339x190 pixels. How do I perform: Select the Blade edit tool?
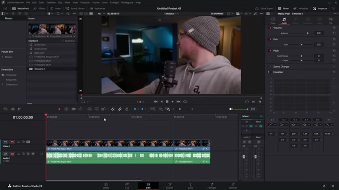click(74, 109)
